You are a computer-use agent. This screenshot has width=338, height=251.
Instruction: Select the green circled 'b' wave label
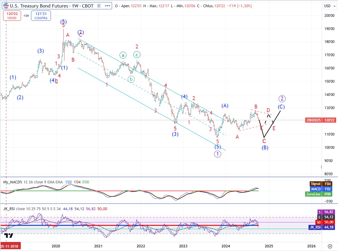(131, 79)
